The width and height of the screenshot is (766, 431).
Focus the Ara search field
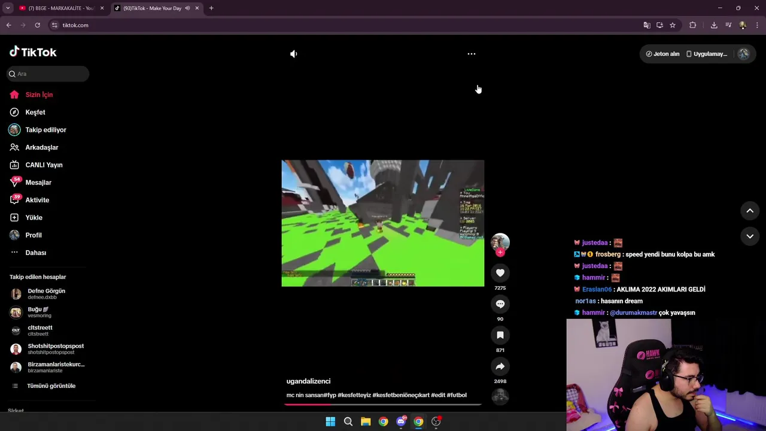[48, 74]
